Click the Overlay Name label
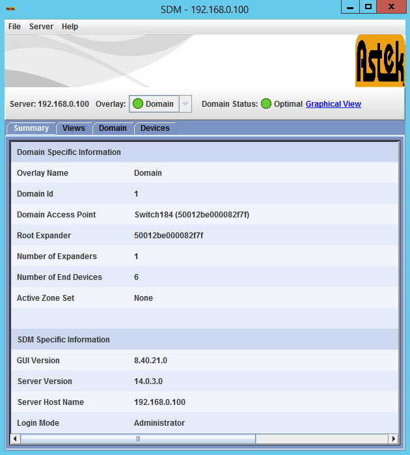The image size is (410, 455). [x=43, y=173]
